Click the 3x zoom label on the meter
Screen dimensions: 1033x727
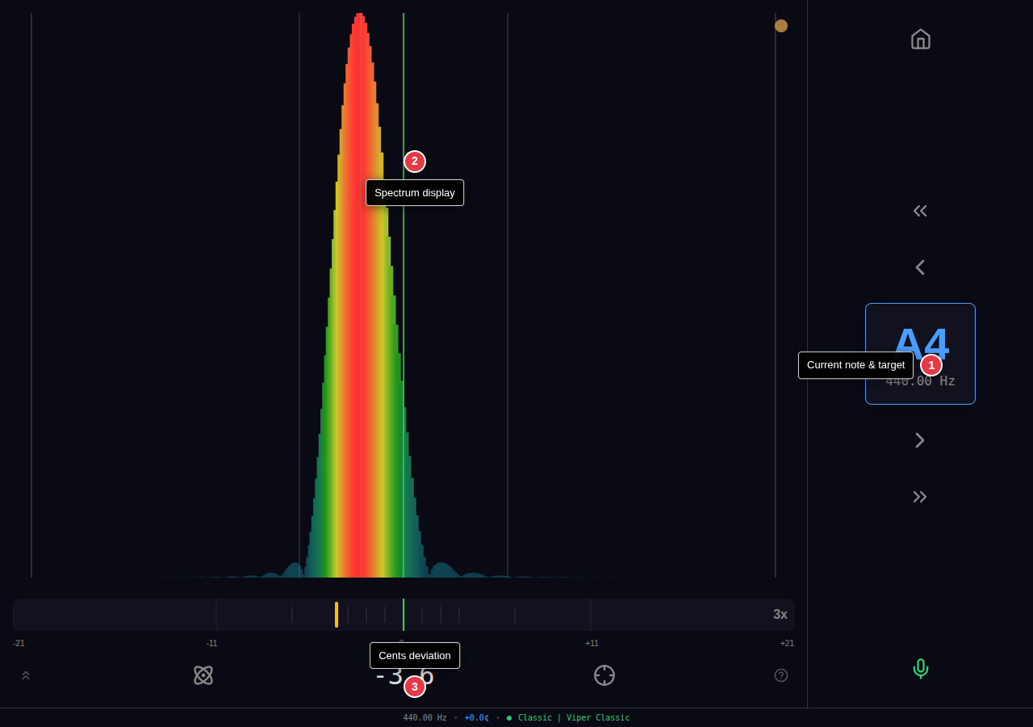779,614
